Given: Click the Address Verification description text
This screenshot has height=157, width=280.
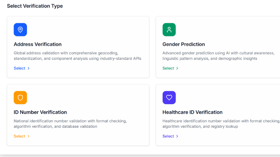Looking at the screenshot, I should [77, 55].
